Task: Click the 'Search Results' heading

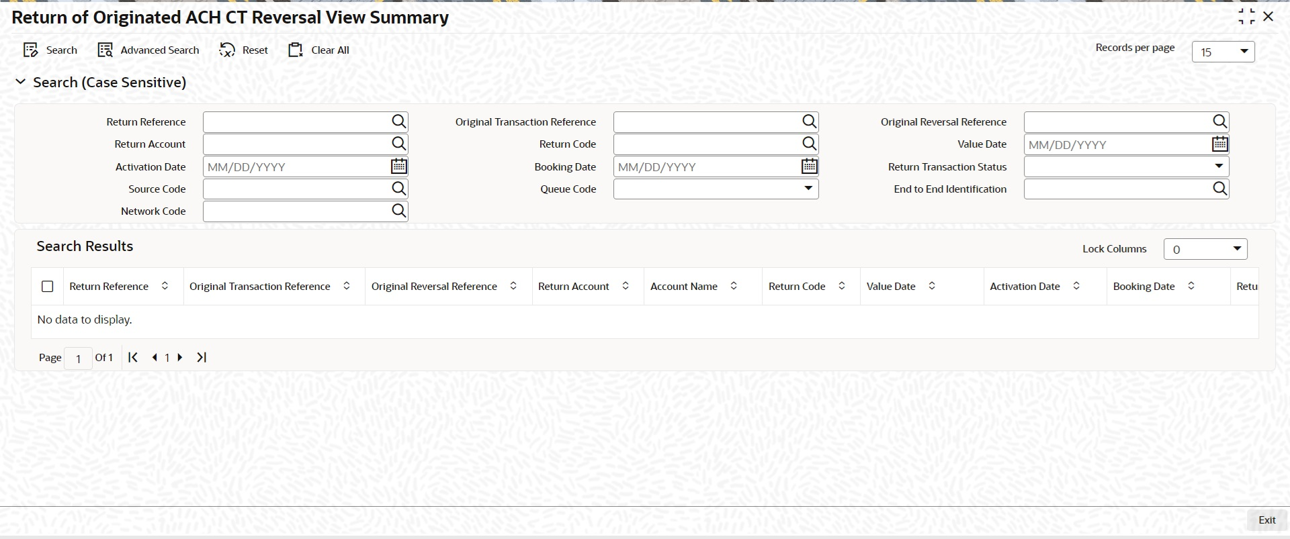Action: (x=85, y=246)
